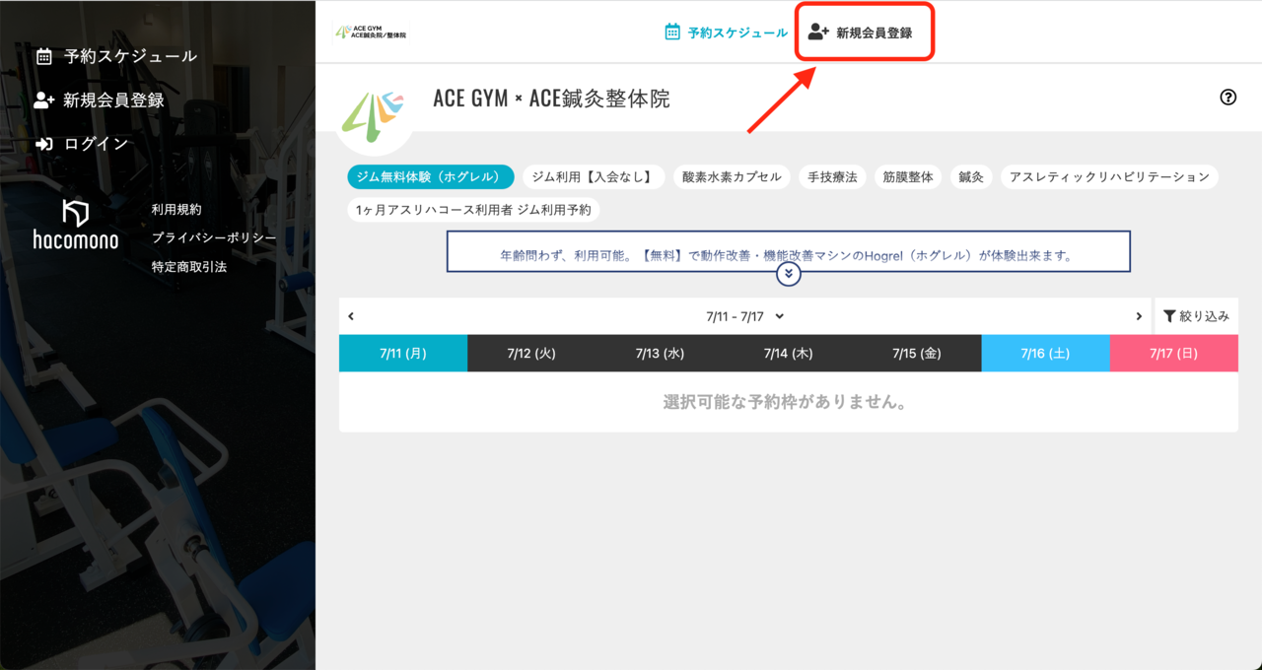1262x670 pixels.
Task: Click the ACE GYM × ACE鍼灸整体院 title
Action: [x=551, y=99]
